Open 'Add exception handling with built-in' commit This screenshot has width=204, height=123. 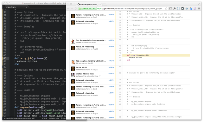click(91, 61)
